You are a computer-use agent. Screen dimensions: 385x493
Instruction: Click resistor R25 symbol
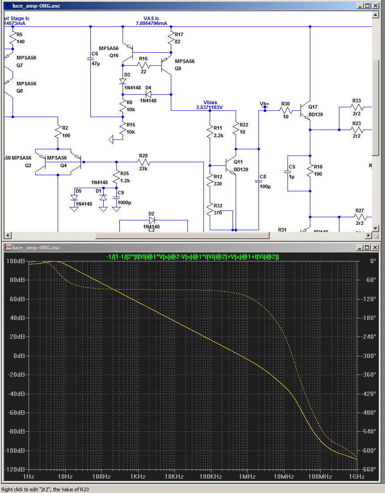[x=116, y=177]
